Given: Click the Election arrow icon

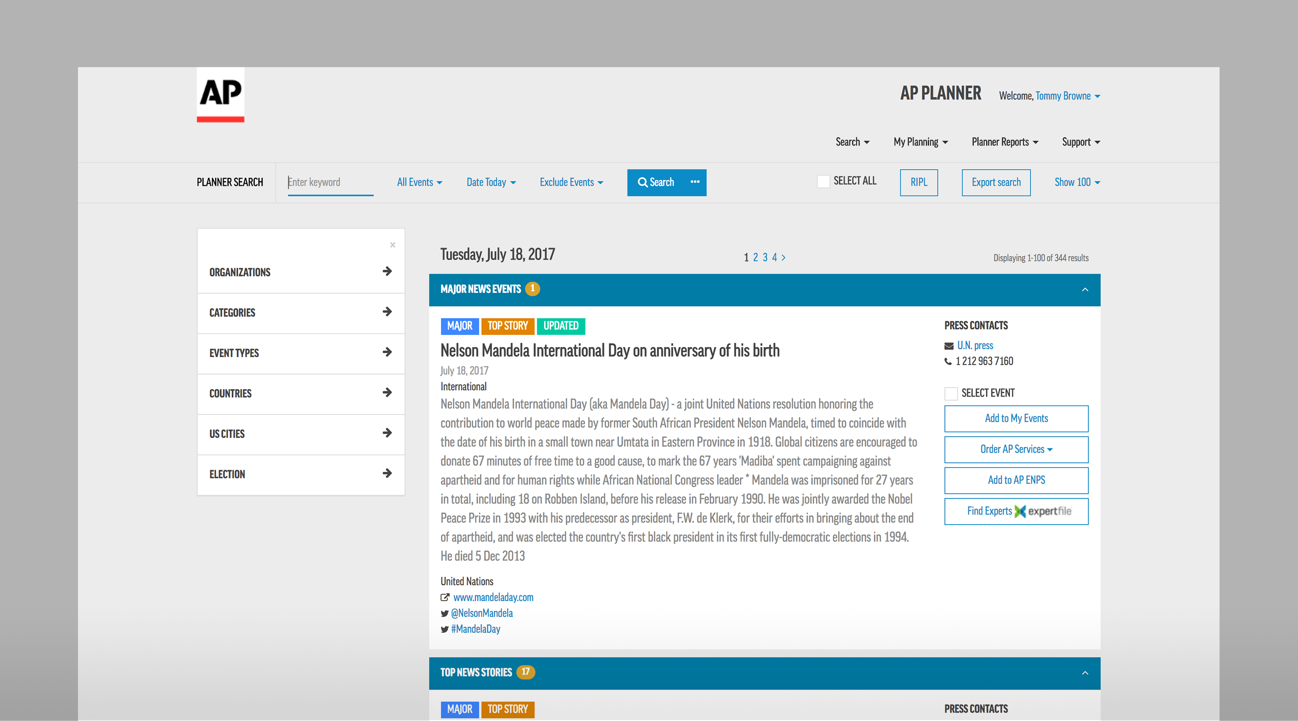Looking at the screenshot, I should 387,473.
